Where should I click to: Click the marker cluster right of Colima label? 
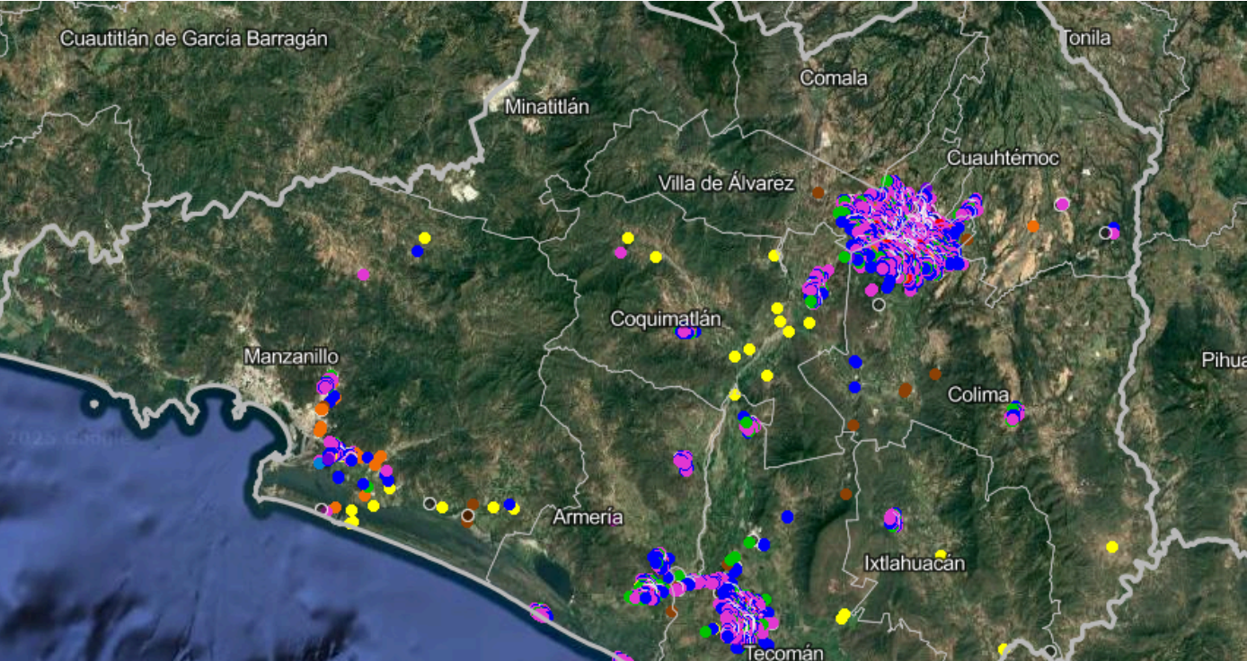click(1014, 412)
